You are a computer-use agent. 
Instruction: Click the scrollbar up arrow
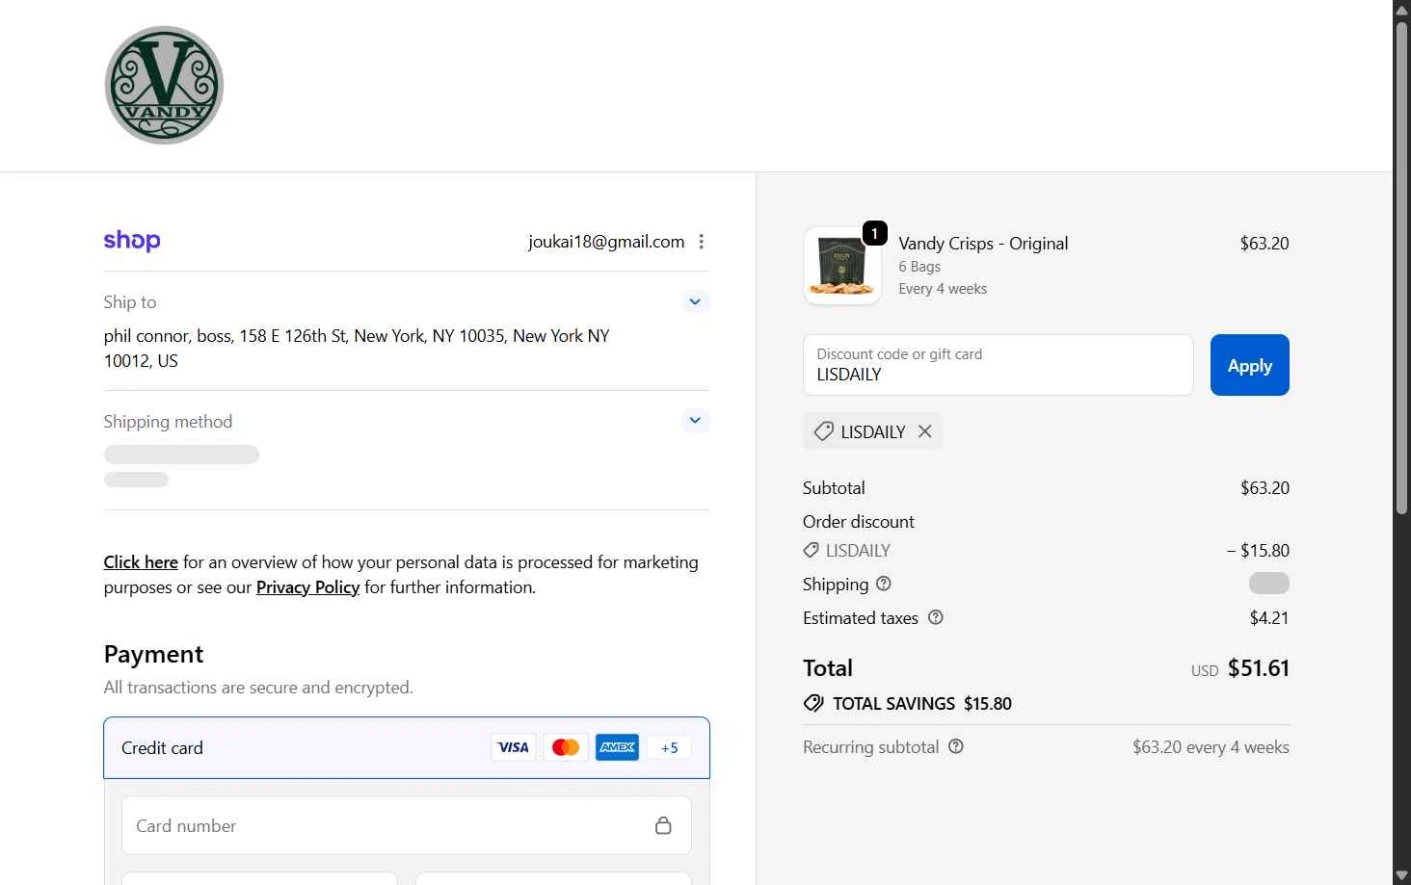click(x=1402, y=10)
